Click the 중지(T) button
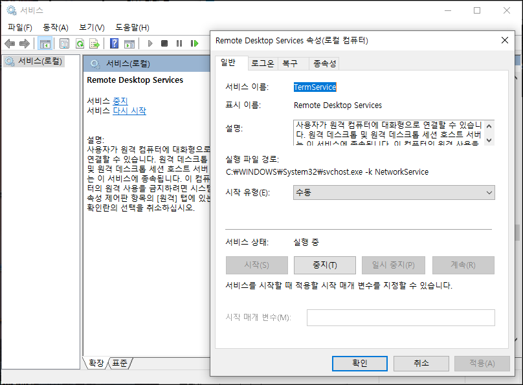 coord(324,265)
